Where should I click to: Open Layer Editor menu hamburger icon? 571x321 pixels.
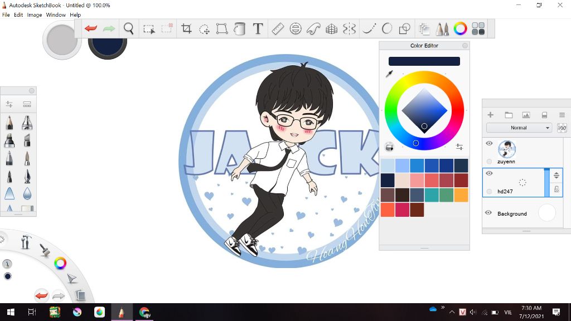[x=562, y=115]
